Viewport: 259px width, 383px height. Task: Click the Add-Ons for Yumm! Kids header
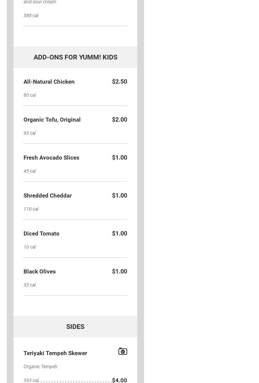tap(75, 57)
